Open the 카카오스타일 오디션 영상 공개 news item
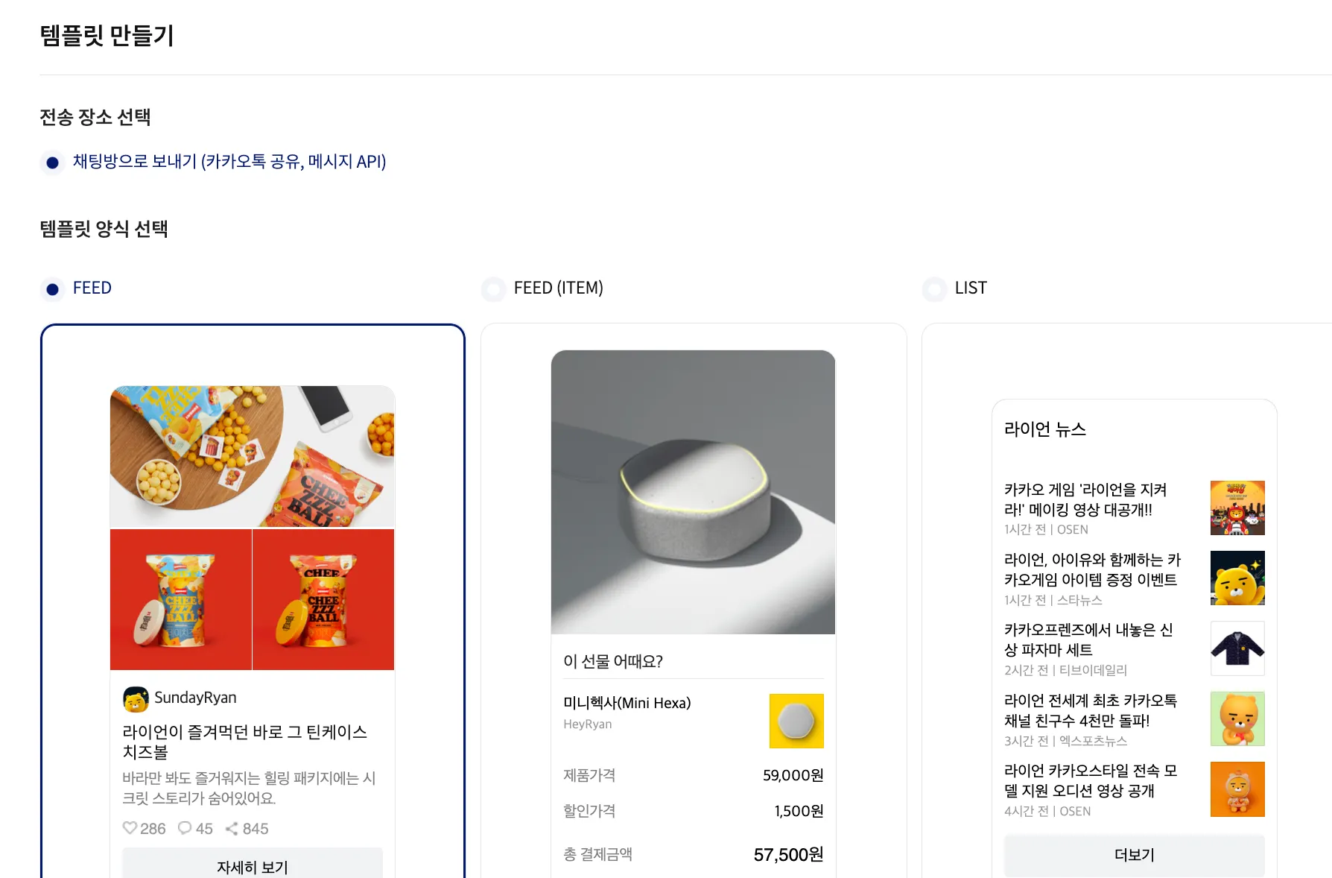The image size is (1332, 878). tap(1134, 789)
